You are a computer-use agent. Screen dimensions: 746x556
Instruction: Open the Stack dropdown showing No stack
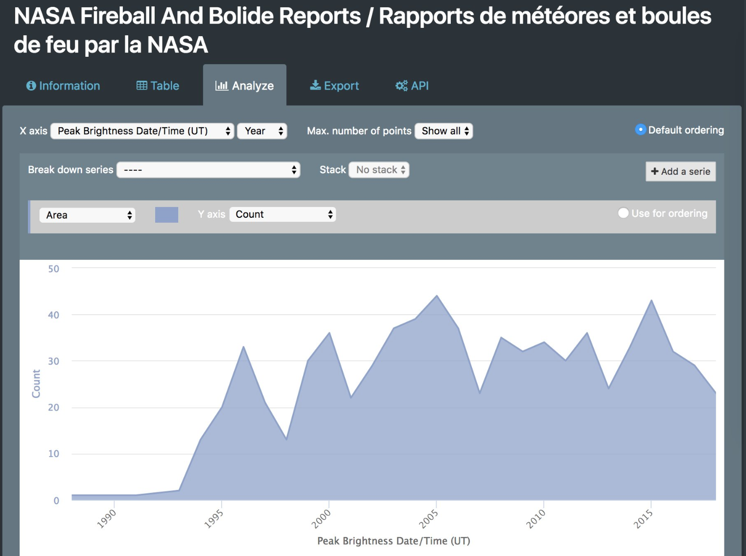tap(379, 170)
